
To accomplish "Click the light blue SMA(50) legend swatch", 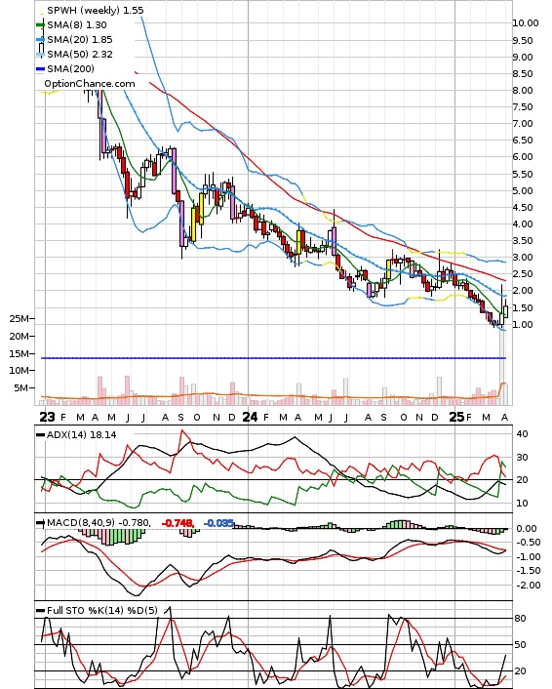I will click(x=40, y=55).
